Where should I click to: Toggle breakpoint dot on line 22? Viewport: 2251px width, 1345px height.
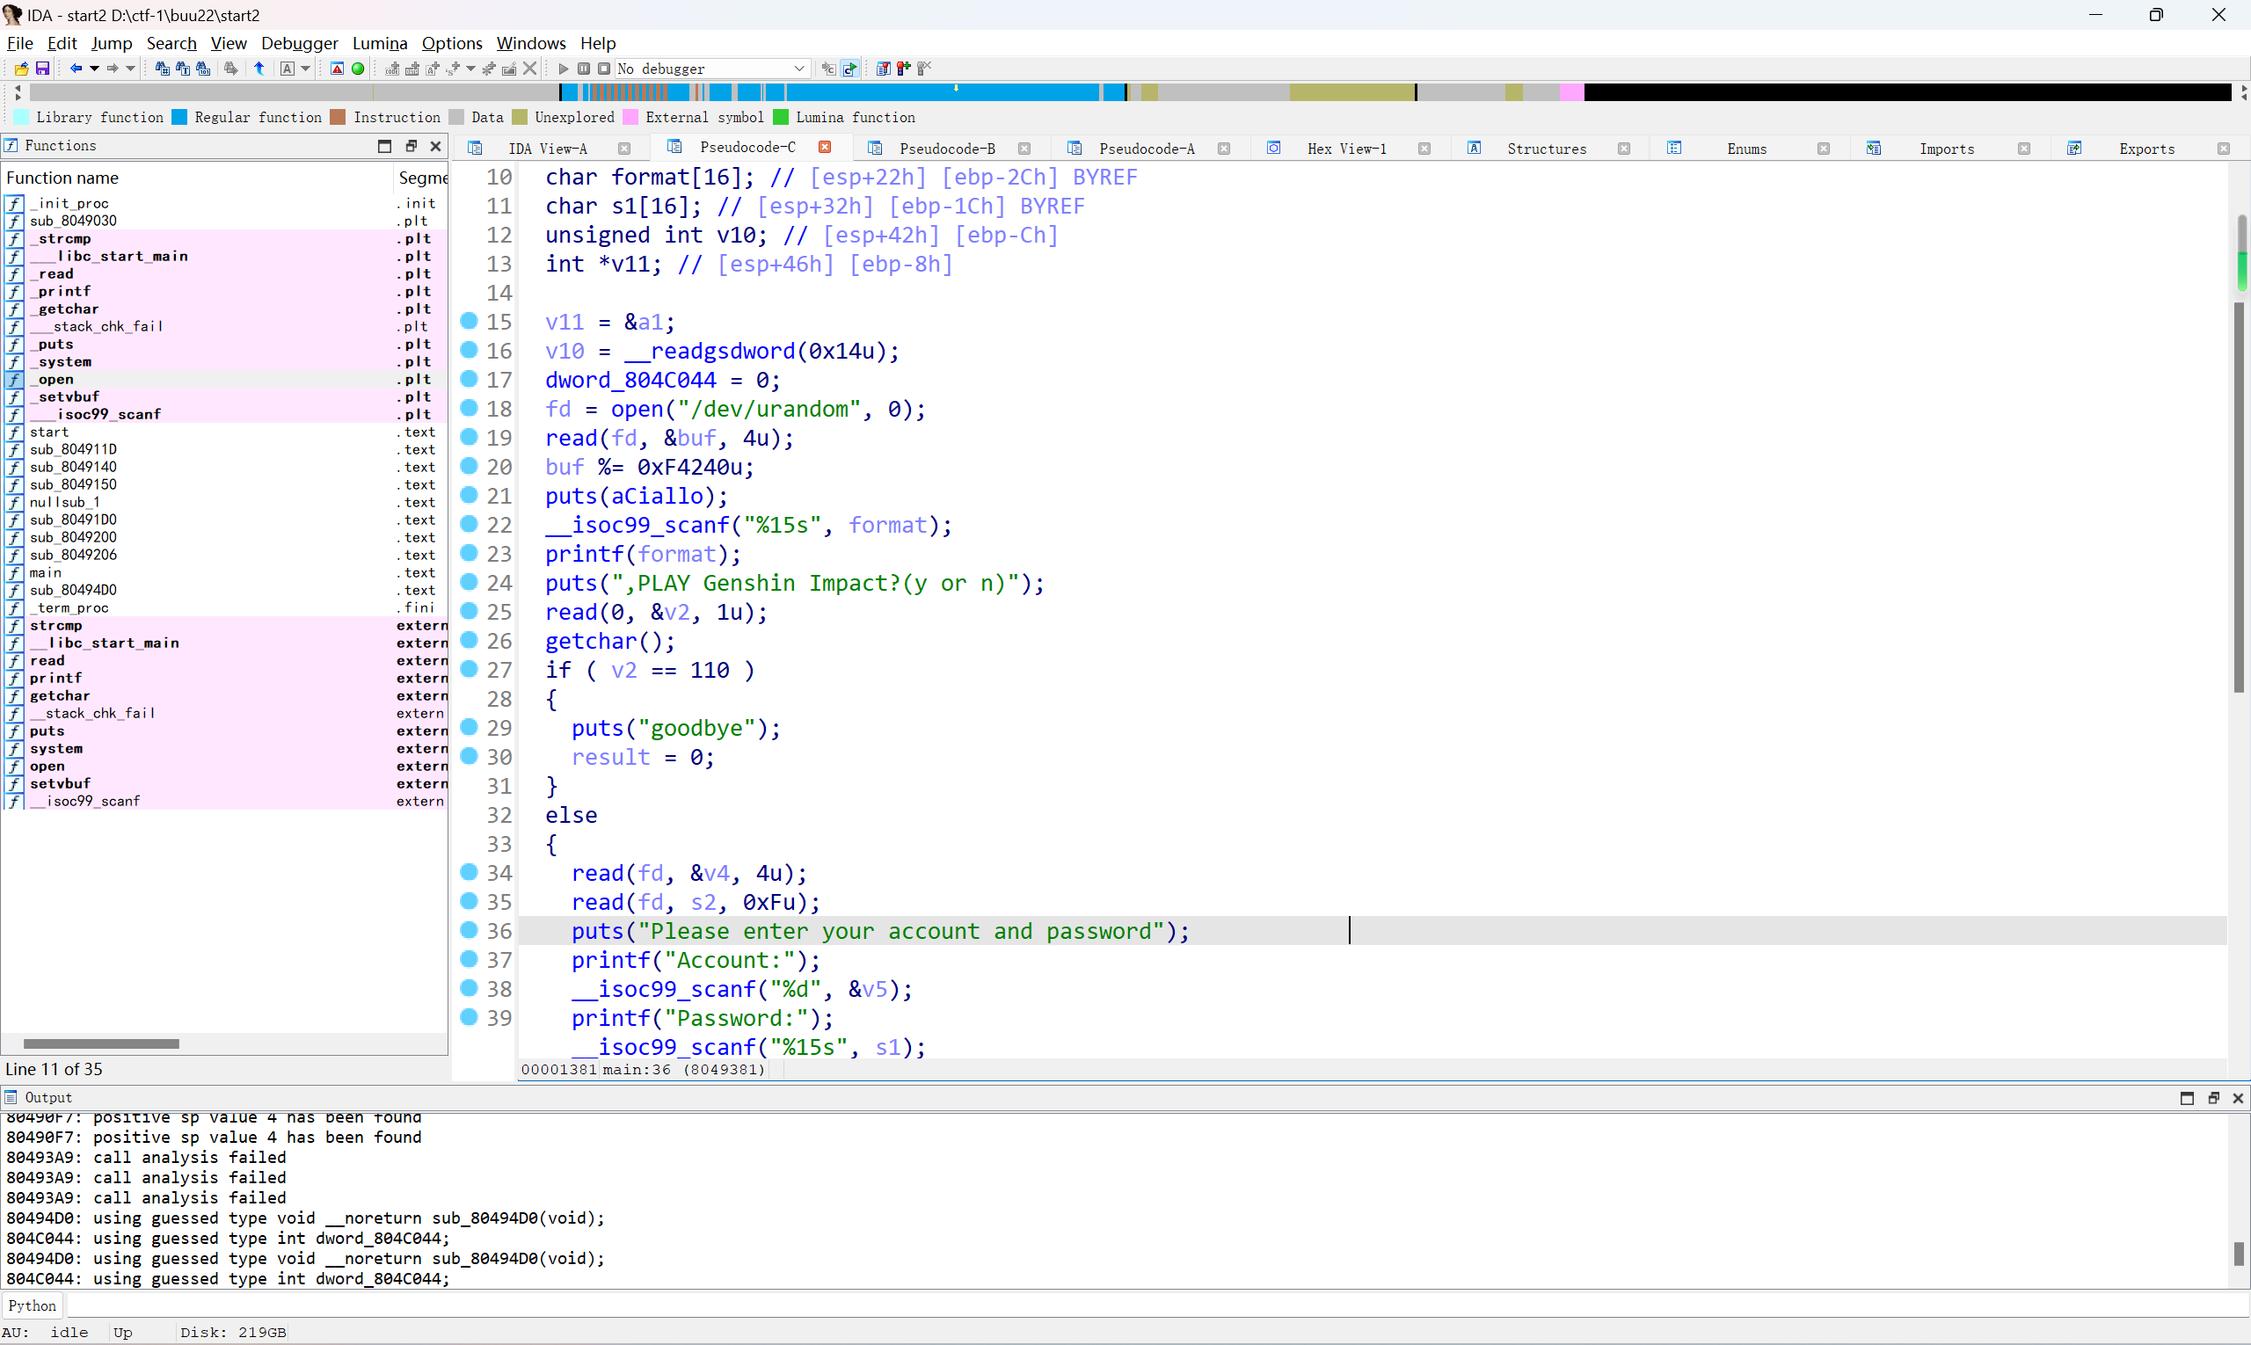coord(469,524)
